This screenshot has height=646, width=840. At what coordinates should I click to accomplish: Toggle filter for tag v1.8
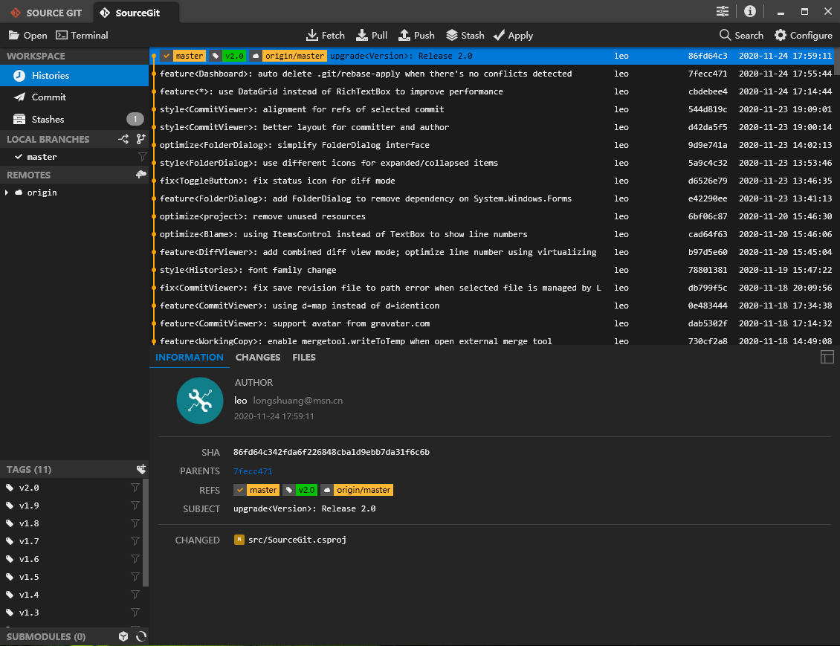[x=135, y=523]
